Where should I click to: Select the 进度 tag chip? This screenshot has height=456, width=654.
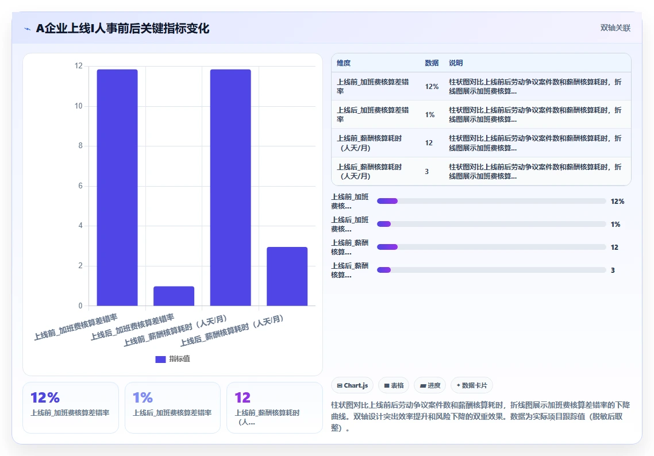(430, 385)
